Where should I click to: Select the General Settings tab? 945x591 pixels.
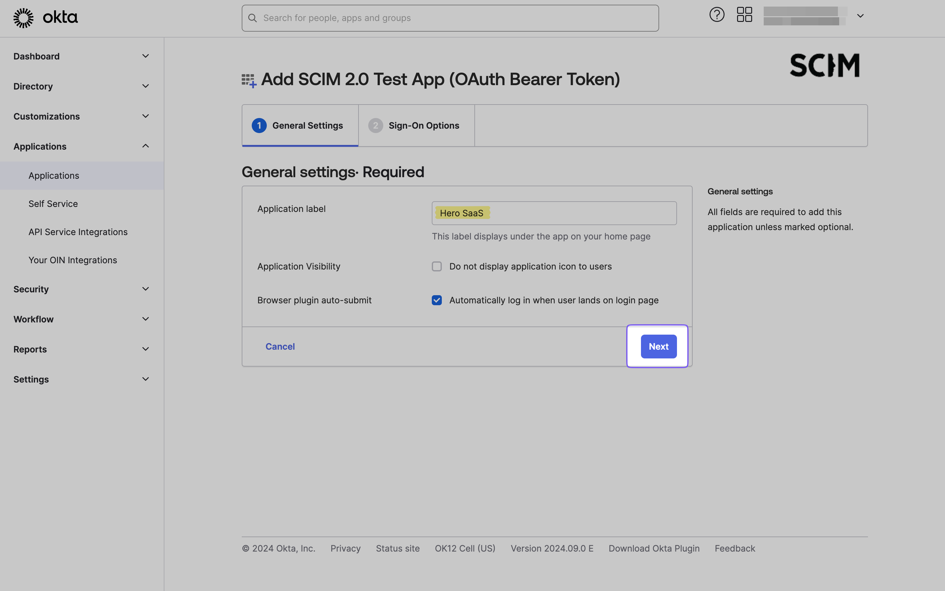(300, 125)
